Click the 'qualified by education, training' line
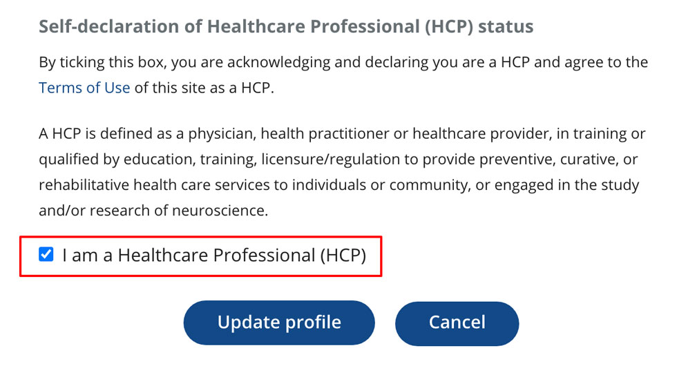 point(338,160)
